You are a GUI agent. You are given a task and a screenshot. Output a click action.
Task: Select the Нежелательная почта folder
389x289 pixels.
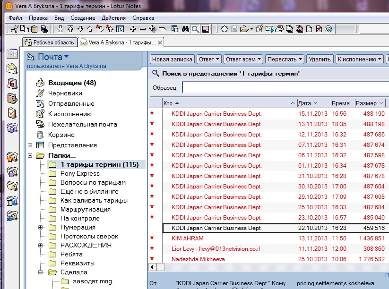[82, 124]
